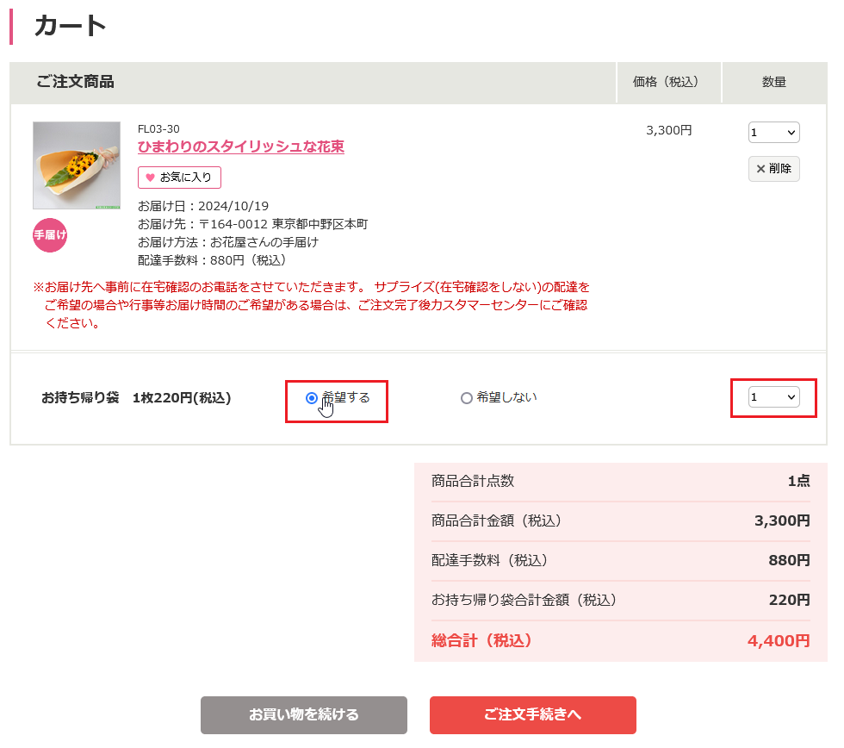Open ひまわりのスタイリッシュな花束 product link

(x=240, y=146)
